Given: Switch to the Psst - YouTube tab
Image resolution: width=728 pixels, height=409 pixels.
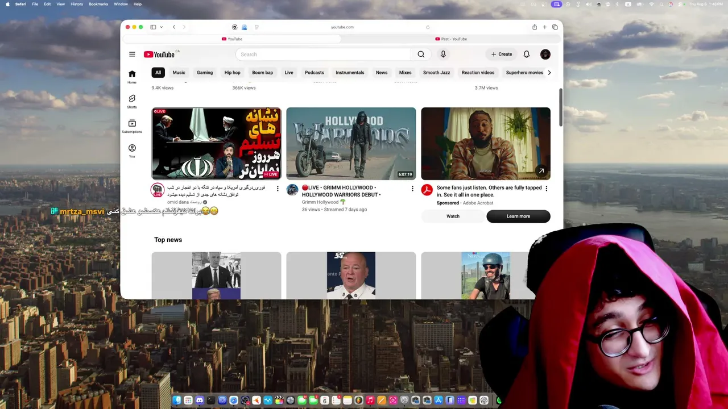Looking at the screenshot, I should (451, 39).
